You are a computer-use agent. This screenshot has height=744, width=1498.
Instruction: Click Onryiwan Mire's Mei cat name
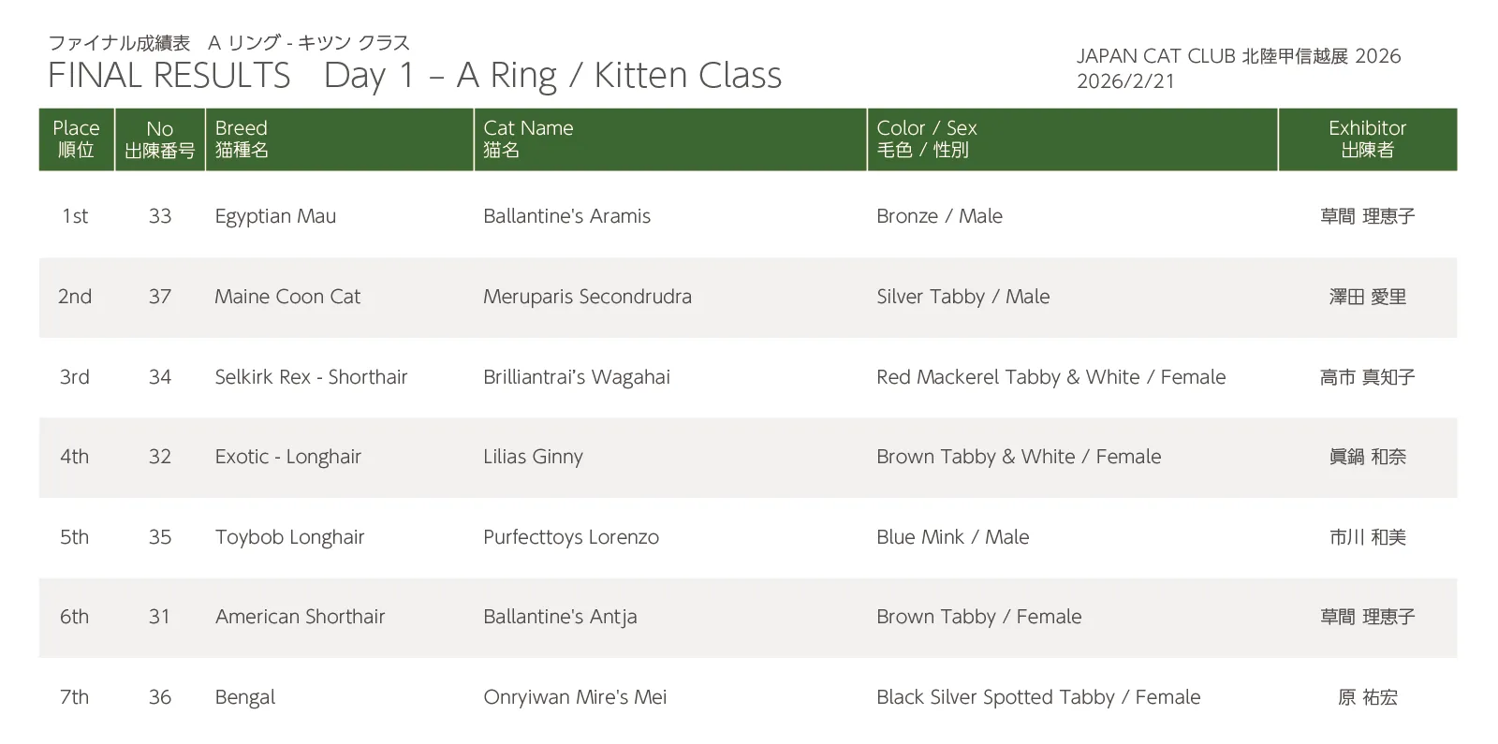(575, 697)
